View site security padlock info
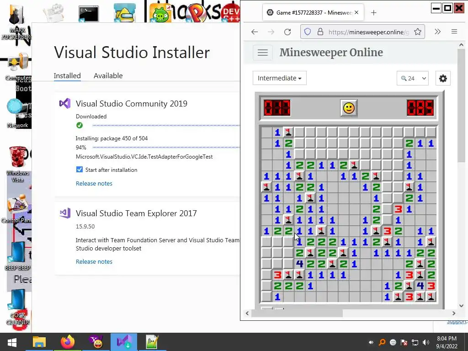 point(320,32)
